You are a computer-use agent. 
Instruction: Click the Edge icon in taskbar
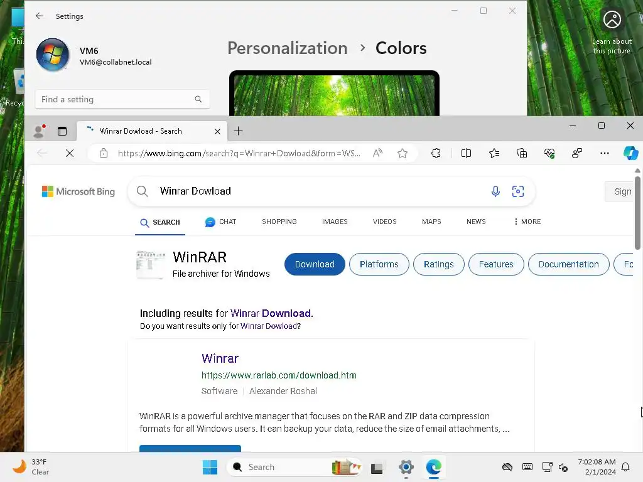click(x=433, y=467)
